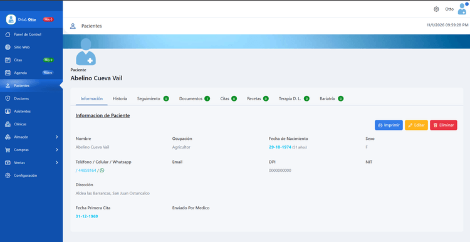Open the Bariatría tab
The width and height of the screenshot is (470, 242).
click(332, 98)
